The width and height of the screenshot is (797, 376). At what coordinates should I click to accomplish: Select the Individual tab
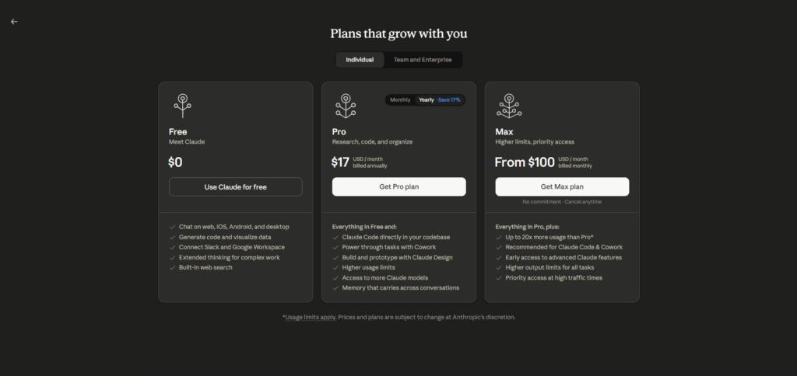[x=360, y=60]
